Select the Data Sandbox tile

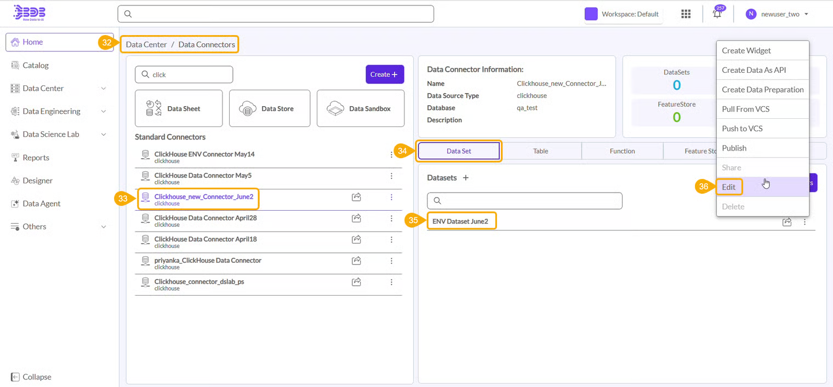(x=360, y=108)
